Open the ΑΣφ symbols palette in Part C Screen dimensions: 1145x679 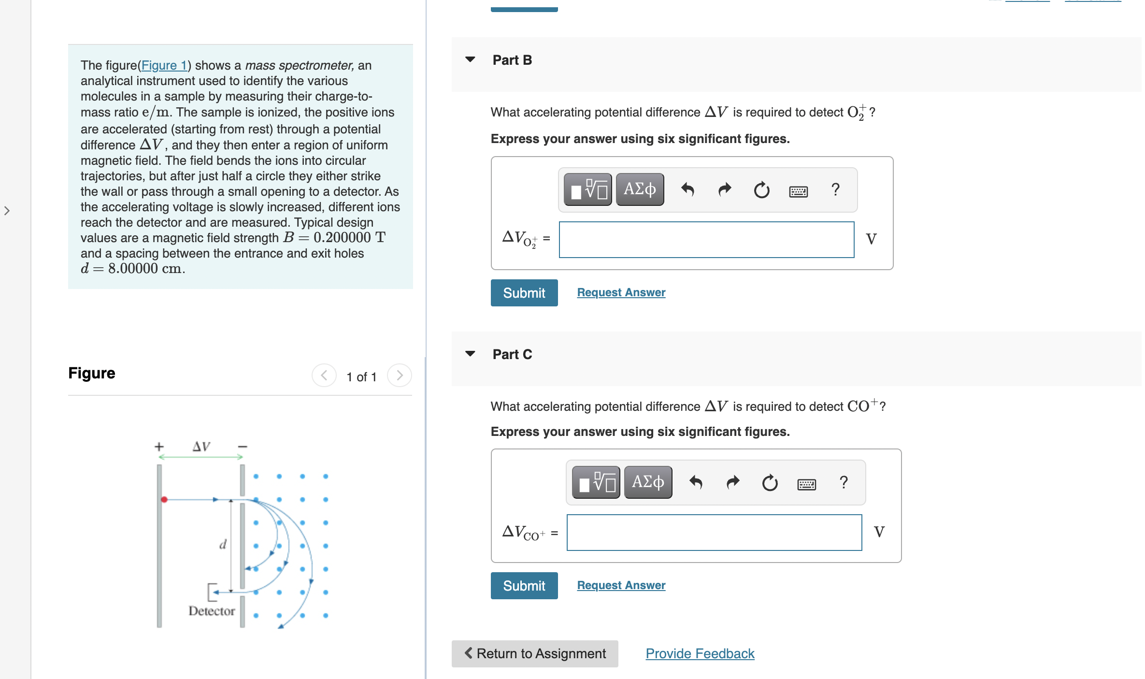647,482
